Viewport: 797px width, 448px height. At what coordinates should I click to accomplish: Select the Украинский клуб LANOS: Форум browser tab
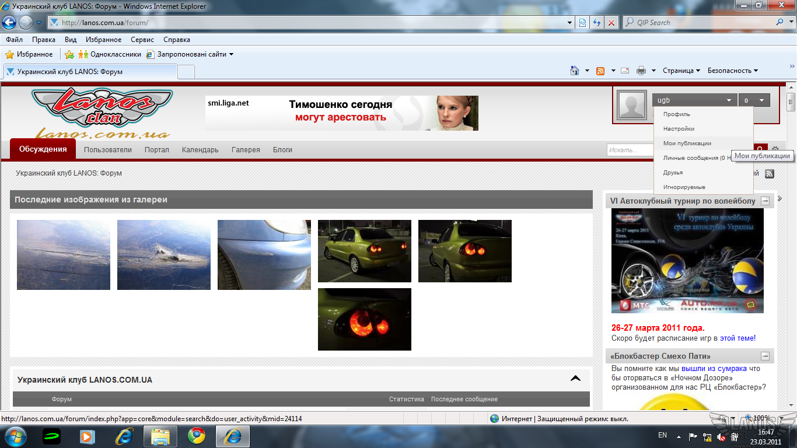pyautogui.click(x=90, y=72)
